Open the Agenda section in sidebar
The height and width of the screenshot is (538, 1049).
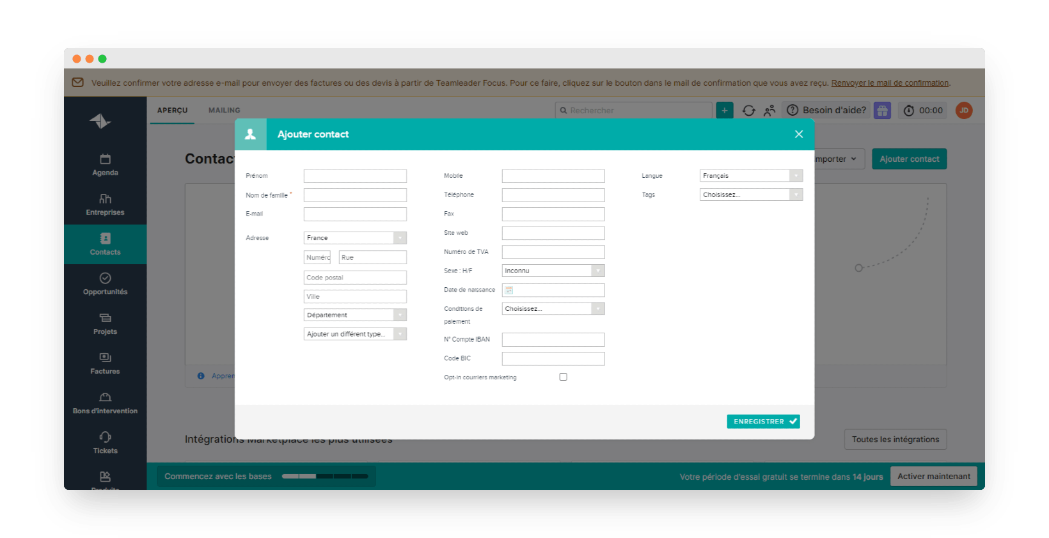point(105,165)
